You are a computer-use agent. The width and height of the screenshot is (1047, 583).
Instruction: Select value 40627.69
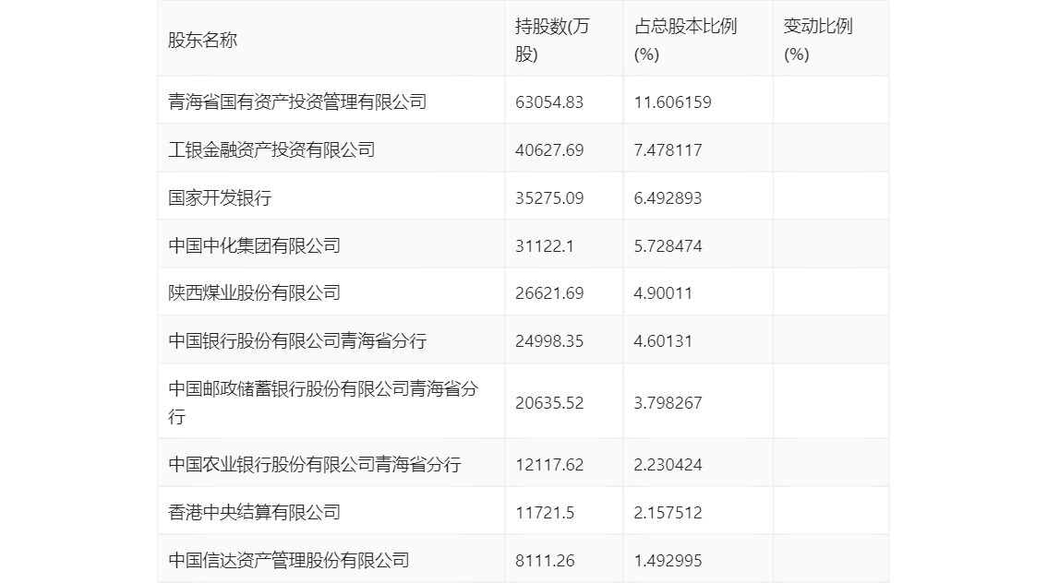coord(548,150)
